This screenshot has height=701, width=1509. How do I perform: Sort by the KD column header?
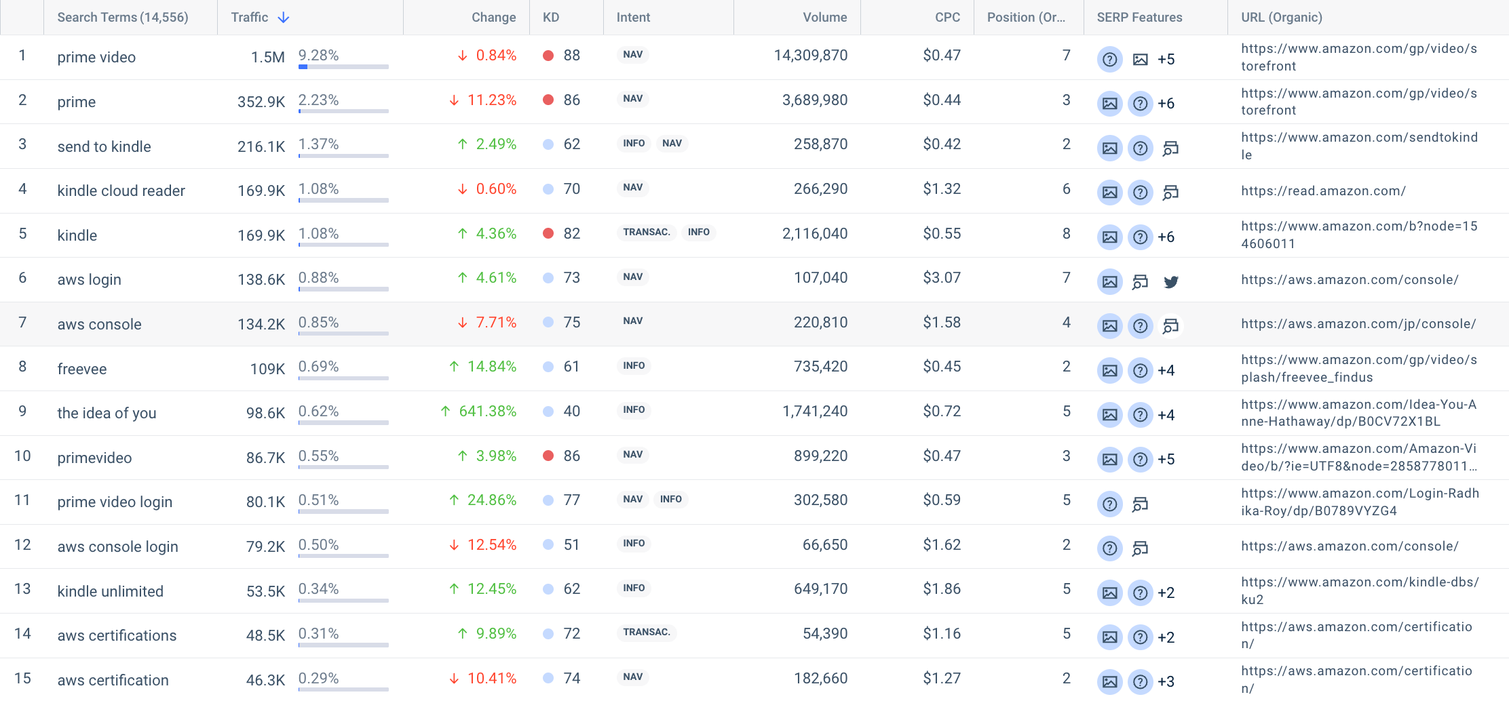tap(551, 18)
